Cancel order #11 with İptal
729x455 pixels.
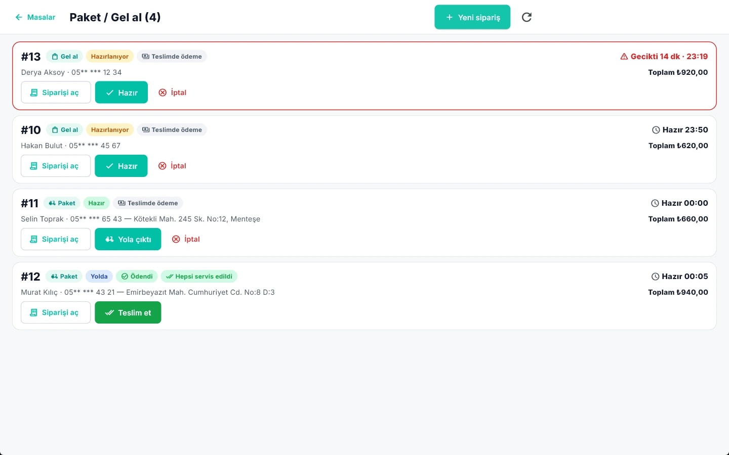pos(186,239)
